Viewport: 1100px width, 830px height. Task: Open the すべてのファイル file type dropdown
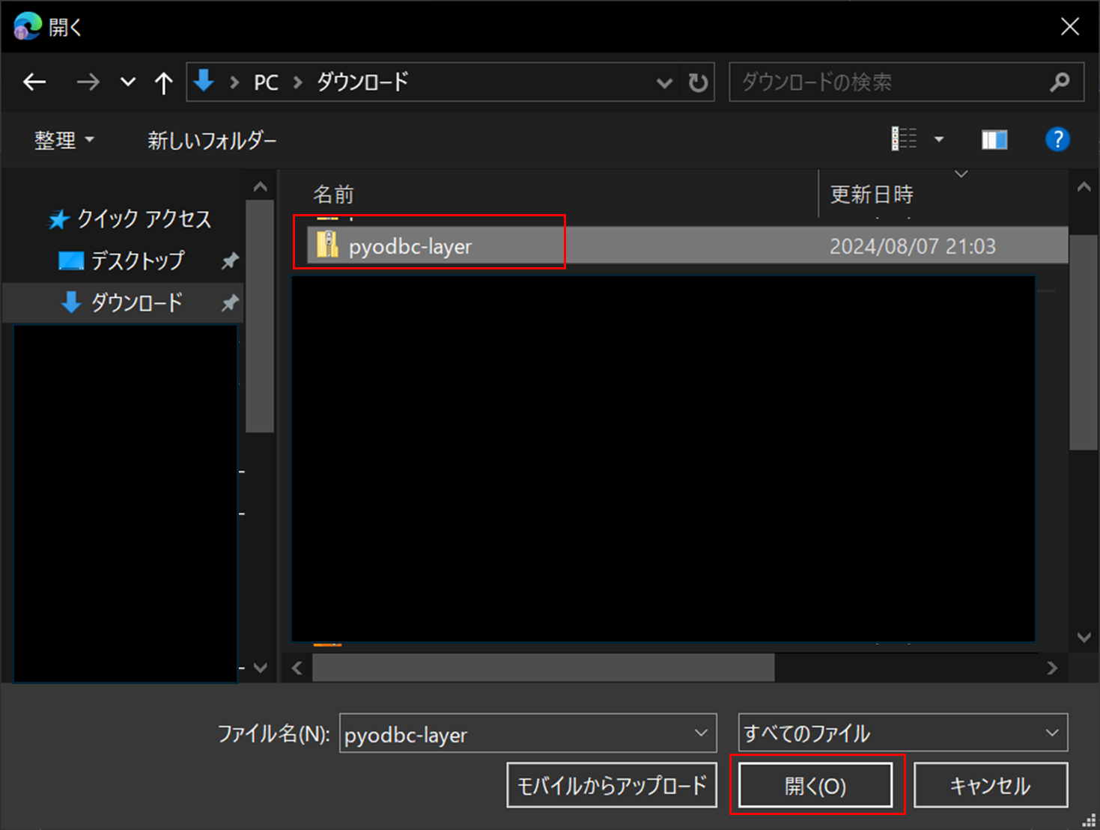coord(903,733)
